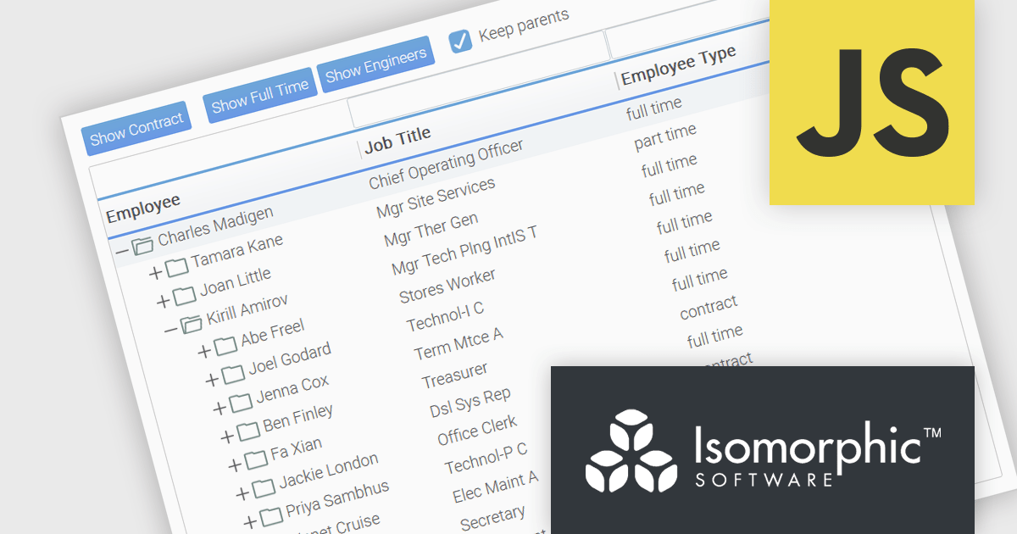Image resolution: width=1017 pixels, height=534 pixels.
Task: Click the Isomorphic Software logo
Action: click(x=763, y=450)
